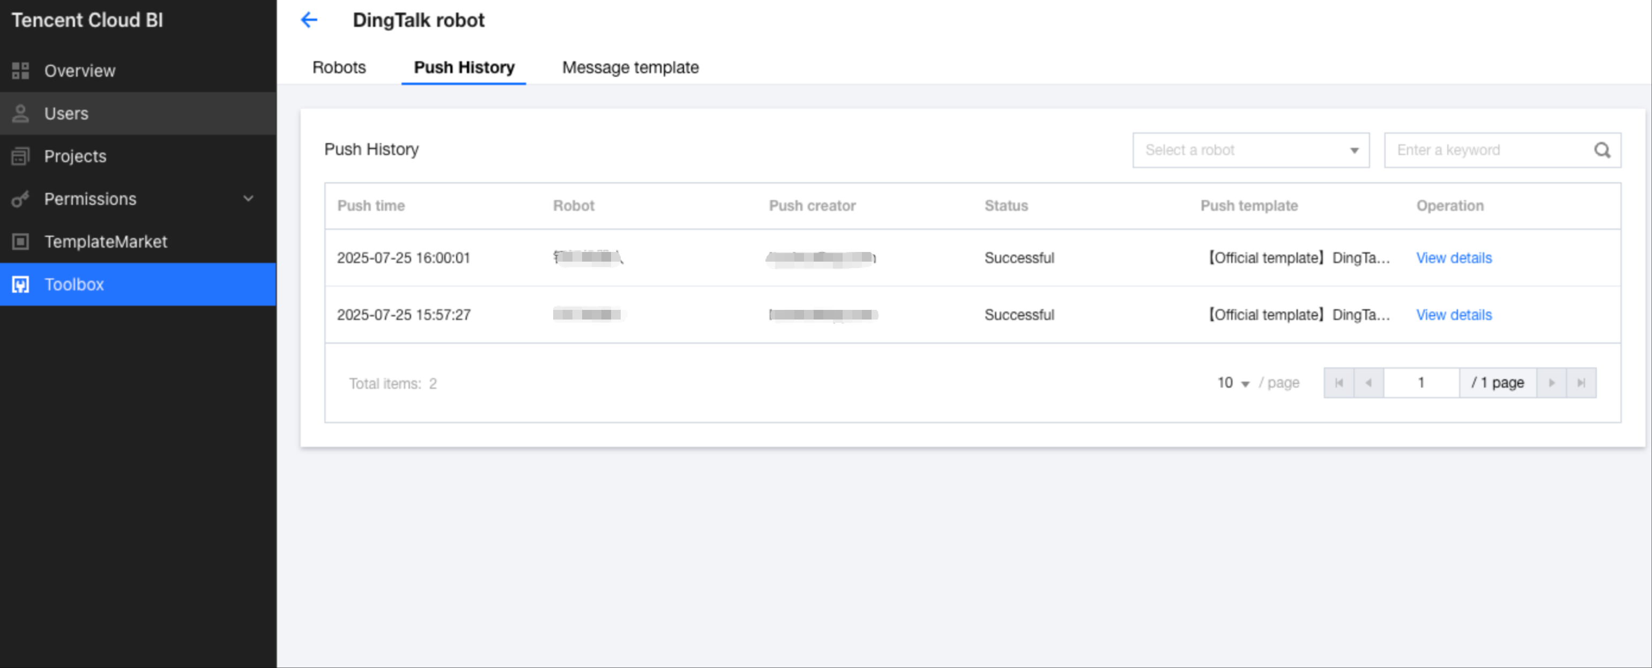View details of the 16:00:01 push
Image resolution: width=1652 pixels, height=668 pixels.
coord(1453,258)
